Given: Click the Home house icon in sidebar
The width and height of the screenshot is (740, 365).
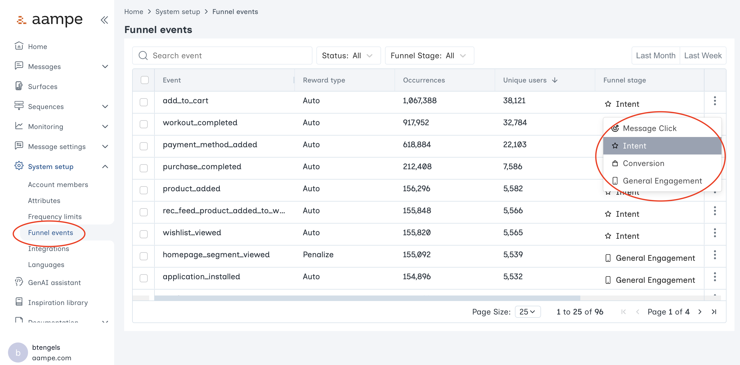Looking at the screenshot, I should tap(19, 46).
